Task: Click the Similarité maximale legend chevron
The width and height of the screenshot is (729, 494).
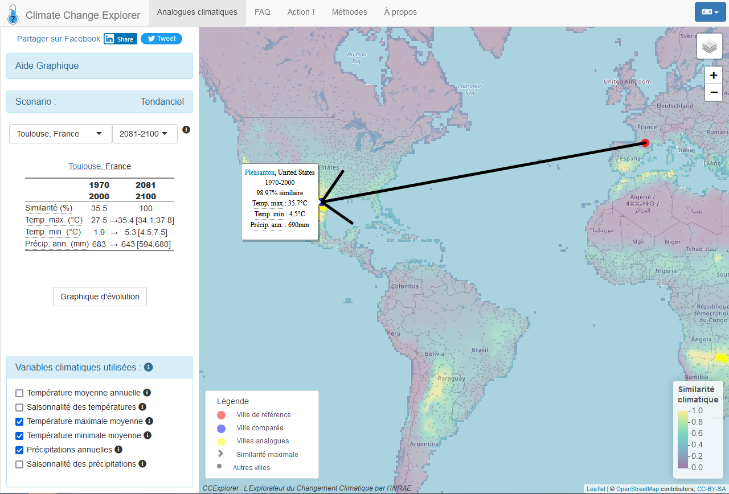Action: [x=221, y=454]
